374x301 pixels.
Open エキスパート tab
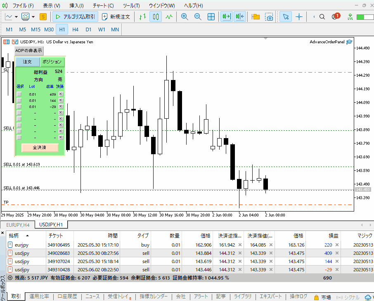tap(270, 296)
